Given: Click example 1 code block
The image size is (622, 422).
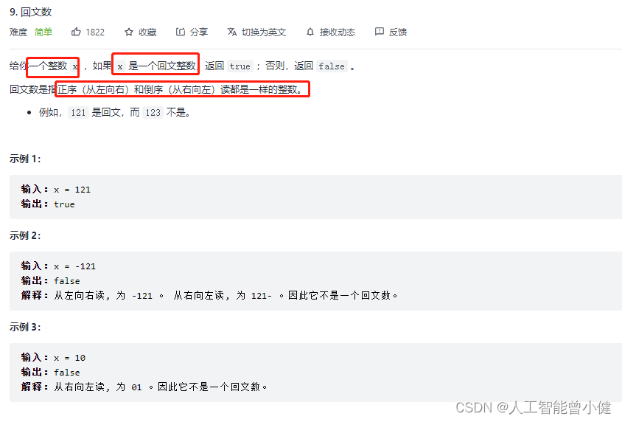Looking at the screenshot, I should point(315,197).
